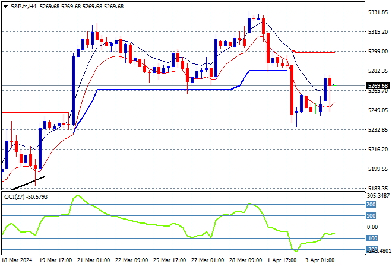Click the green CCI line peak near 21 Mar
Screen dimensions: 392x267
pyautogui.click(x=75, y=195)
